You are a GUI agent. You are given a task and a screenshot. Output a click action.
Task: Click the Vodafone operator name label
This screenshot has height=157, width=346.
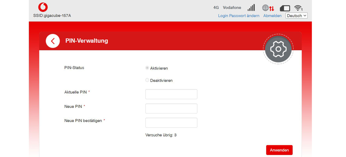pos(232,7)
